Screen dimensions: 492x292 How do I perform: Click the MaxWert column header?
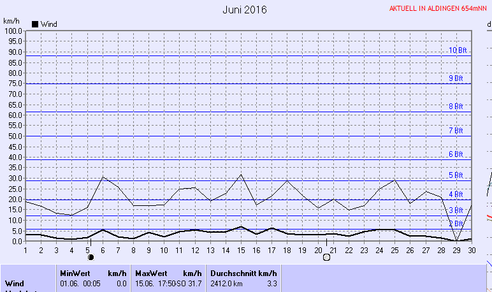point(151,272)
